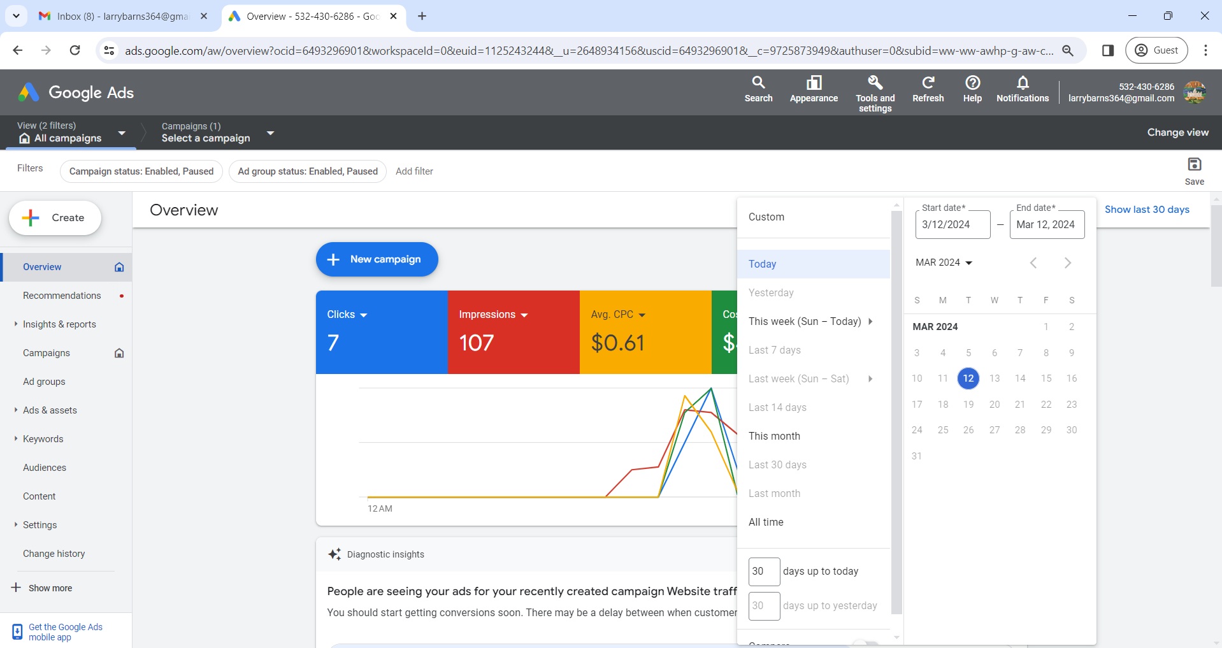Open a new browser tab
This screenshot has height=648, width=1222.
point(422,16)
